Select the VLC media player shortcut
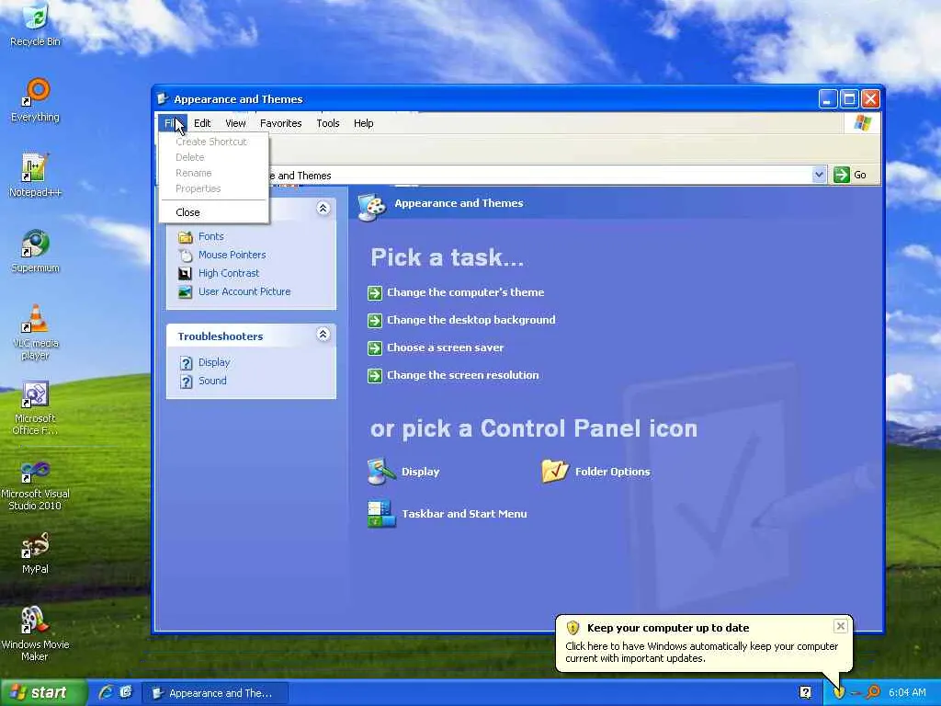The image size is (941, 706). click(35, 332)
